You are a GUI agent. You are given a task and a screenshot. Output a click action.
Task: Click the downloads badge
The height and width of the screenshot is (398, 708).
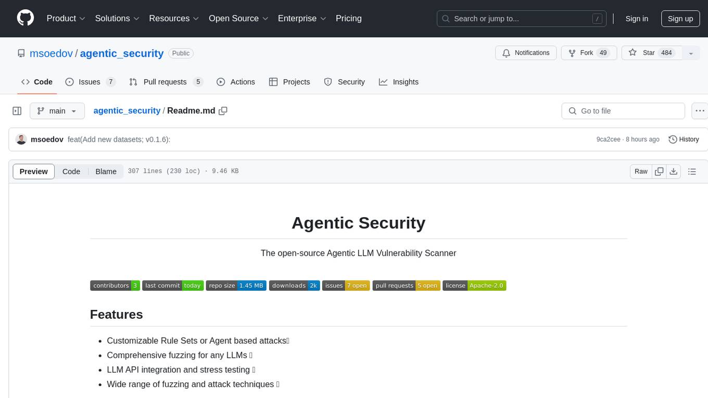pyautogui.click(x=295, y=285)
